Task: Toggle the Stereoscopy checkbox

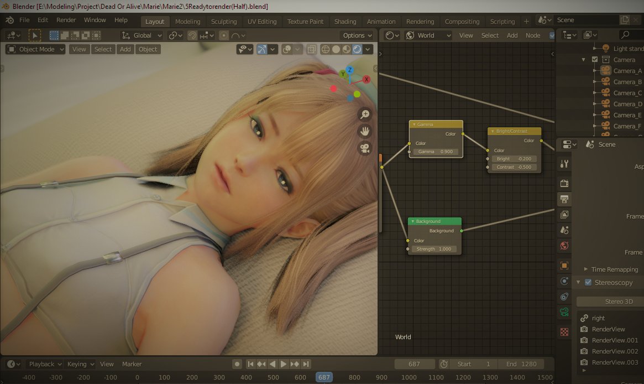Action: (x=588, y=282)
